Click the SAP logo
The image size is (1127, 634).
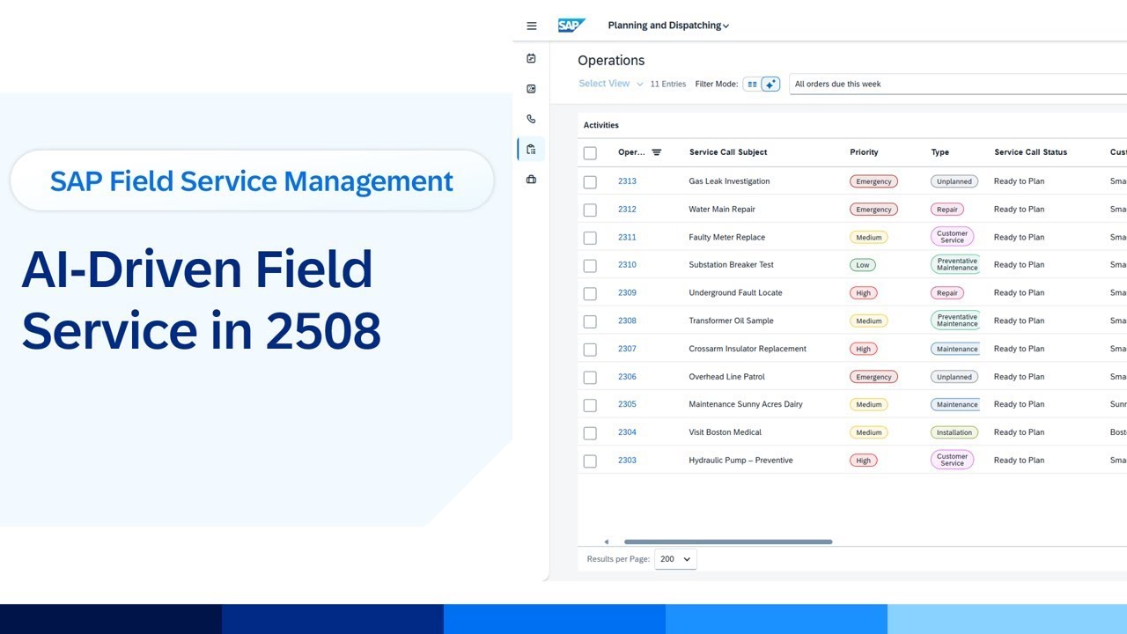[571, 26]
